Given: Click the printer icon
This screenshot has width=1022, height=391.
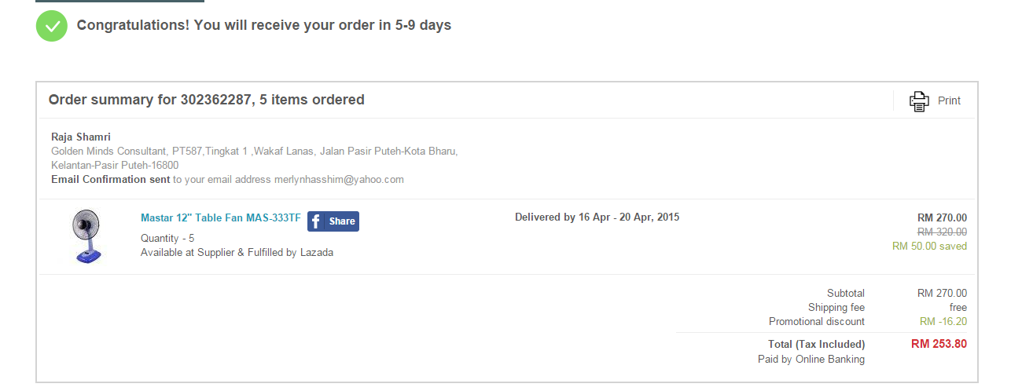Looking at the screenshot, I should [919, 101].
